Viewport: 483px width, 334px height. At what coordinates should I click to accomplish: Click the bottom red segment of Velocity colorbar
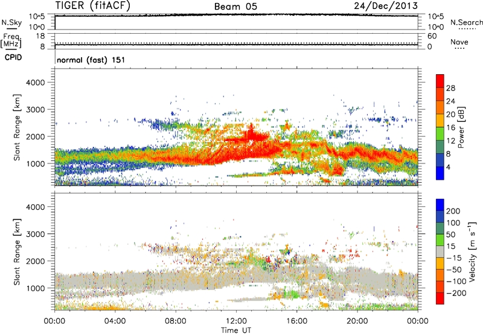point(440,298)
